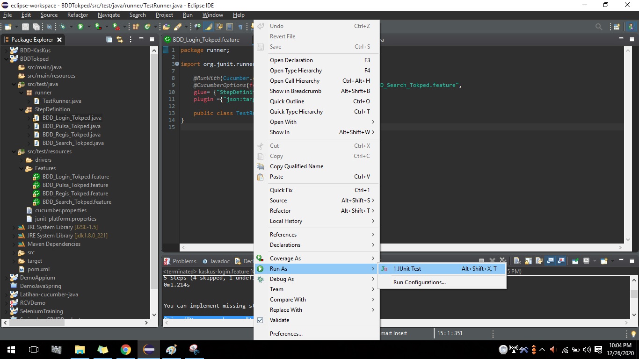Click the Windows Start button
This screenshot has height=359, width=639.
11,349
